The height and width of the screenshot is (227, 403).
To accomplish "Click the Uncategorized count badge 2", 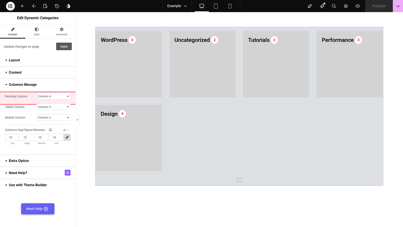I will click(215, 40).
